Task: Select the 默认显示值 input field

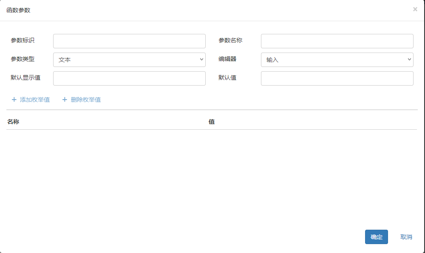Action: [129, 78]
